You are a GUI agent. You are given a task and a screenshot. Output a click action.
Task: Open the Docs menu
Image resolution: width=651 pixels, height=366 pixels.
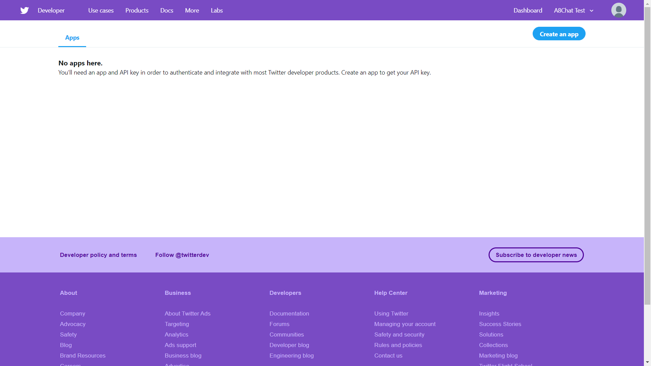click(x=166, y=11)
